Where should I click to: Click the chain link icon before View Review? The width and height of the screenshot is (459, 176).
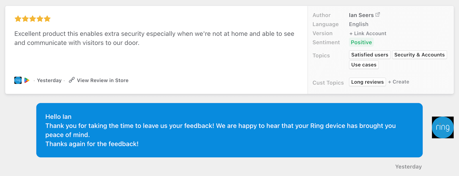(x=72, y=80)
